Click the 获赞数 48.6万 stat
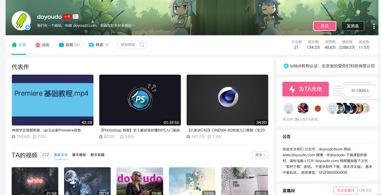Image resolution: width=381 pixels, height=195 pixels. pyautogui.click(x=330, y=45)
